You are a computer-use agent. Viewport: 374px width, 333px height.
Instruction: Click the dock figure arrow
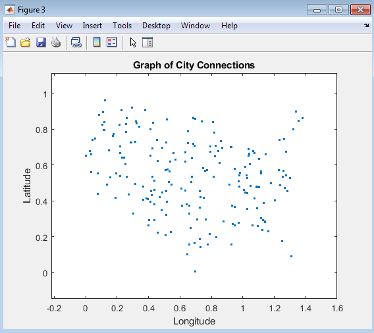pyautogui.click(x=366, y=25)
